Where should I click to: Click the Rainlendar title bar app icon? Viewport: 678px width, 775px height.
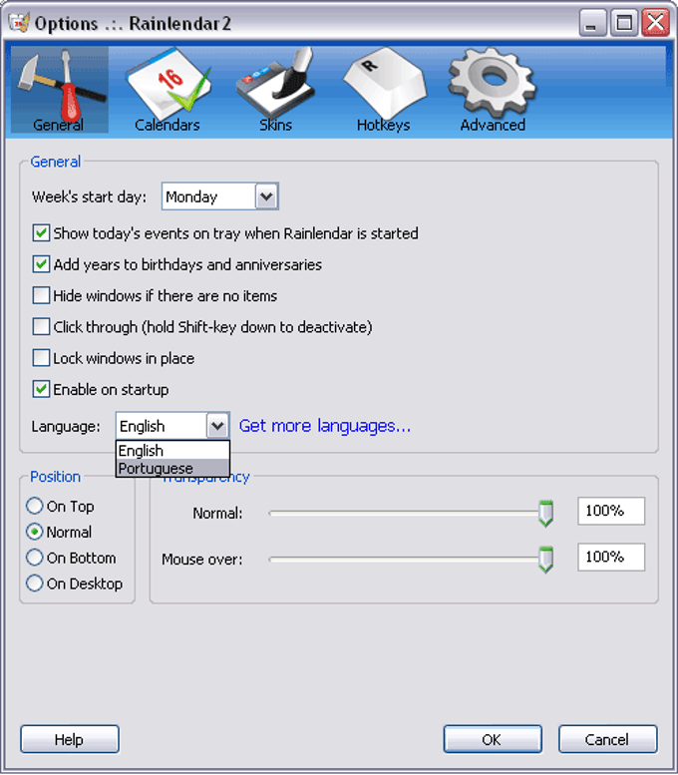point(19,23)
